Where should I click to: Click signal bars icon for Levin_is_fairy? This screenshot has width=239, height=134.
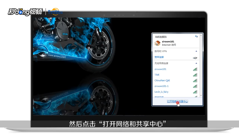(195, 92)
